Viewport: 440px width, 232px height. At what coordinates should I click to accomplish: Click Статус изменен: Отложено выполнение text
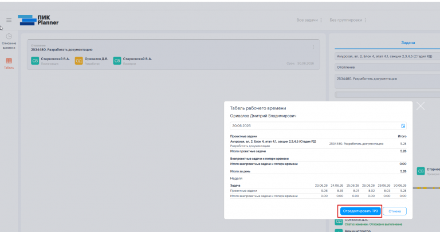tap(373, 224)
